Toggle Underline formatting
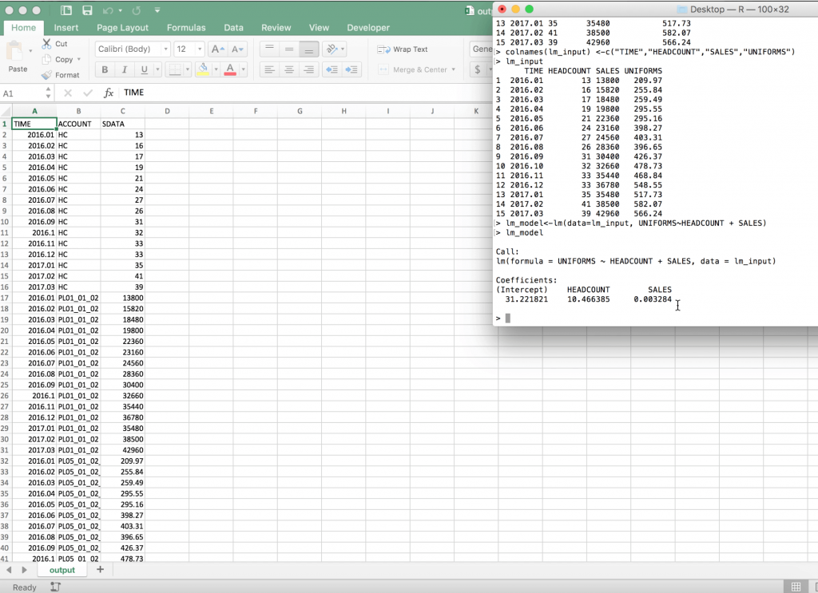818x593 pixels. tap(144, 69)
